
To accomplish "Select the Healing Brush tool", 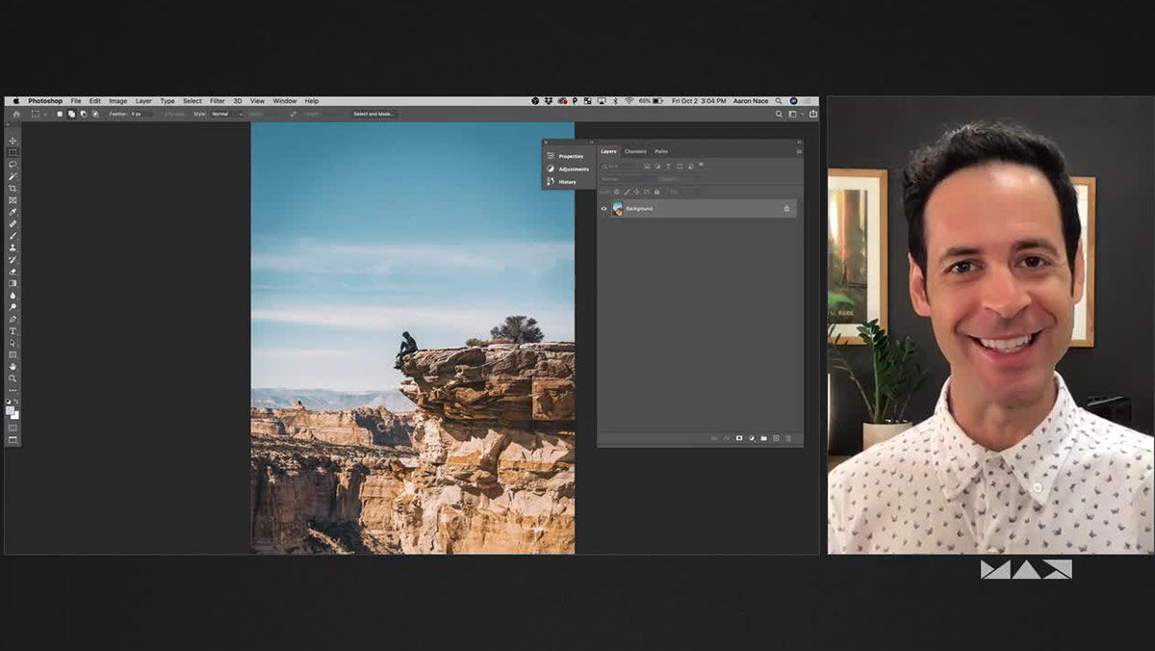I will pos(13,223).
